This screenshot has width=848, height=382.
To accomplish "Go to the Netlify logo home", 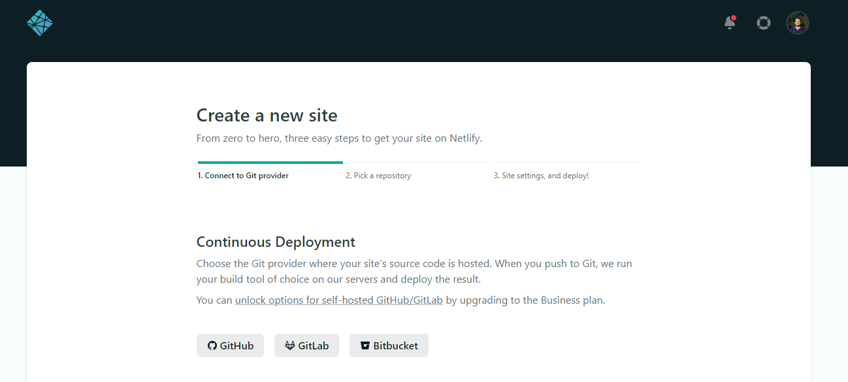I will pos(40,23).
